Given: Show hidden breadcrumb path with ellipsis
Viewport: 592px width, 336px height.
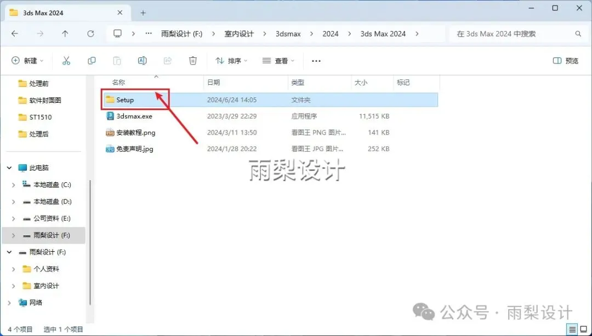Looking at the screenshot, I should tap(149, 33).
